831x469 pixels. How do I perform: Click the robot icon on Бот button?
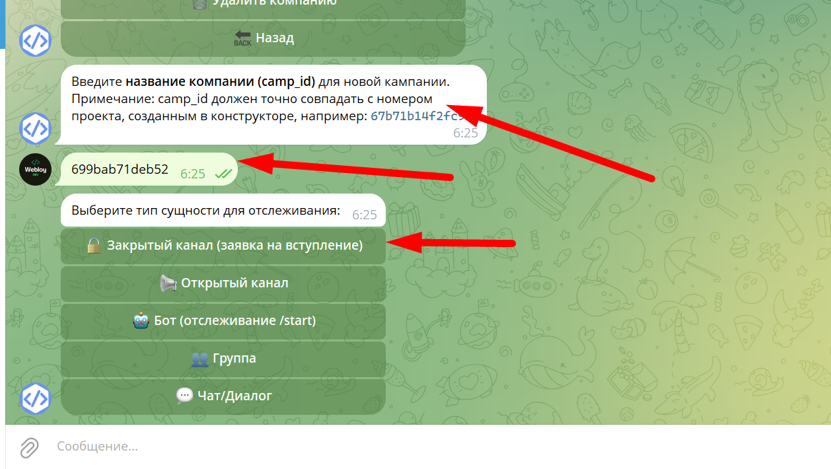pos(141,321)
